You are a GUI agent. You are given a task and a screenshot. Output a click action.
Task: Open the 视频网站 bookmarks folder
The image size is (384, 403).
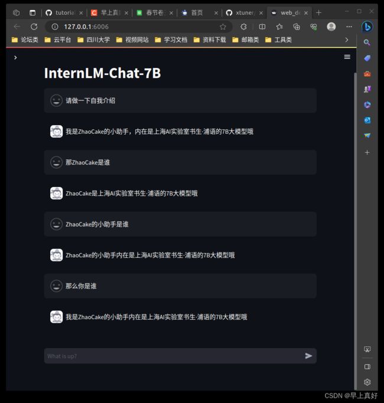pyautogui.click(x=132, y=40)
